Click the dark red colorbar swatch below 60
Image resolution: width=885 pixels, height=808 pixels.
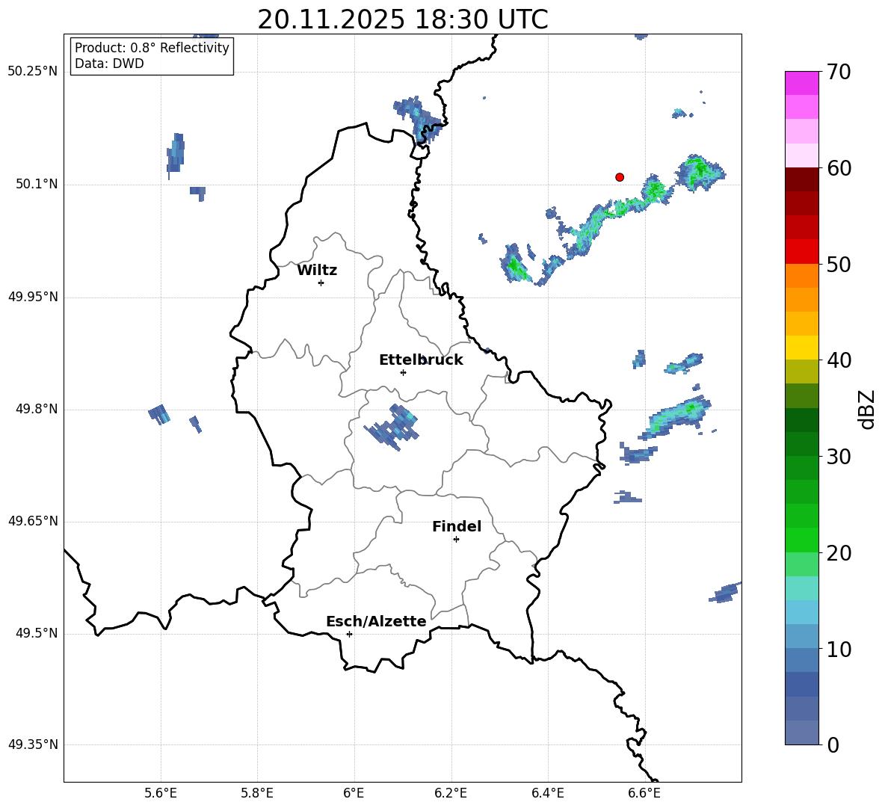pyautogui.click(x=801, y=179)
